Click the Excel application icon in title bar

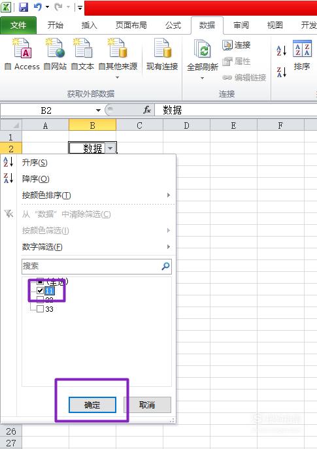pos(6,7)
